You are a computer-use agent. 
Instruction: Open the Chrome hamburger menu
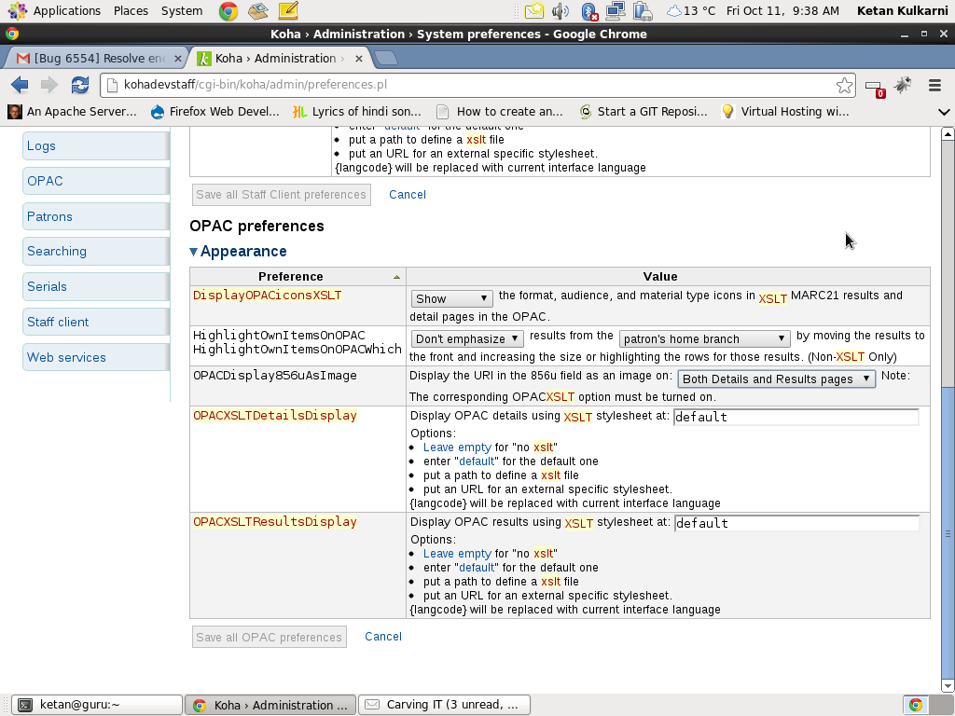[x=934, y=85]
